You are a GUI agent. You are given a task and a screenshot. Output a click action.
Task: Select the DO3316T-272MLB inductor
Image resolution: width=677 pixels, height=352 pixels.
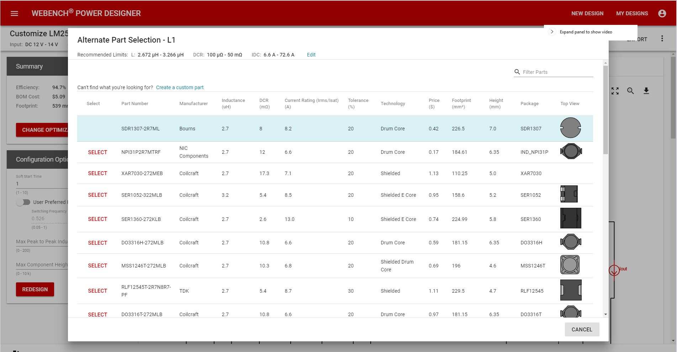(97, 315)
